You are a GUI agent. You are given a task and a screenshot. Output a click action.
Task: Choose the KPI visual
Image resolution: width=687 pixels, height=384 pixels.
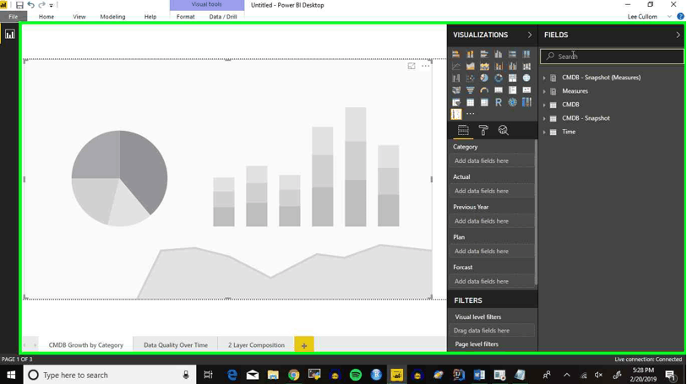click(x=526, y=90)
